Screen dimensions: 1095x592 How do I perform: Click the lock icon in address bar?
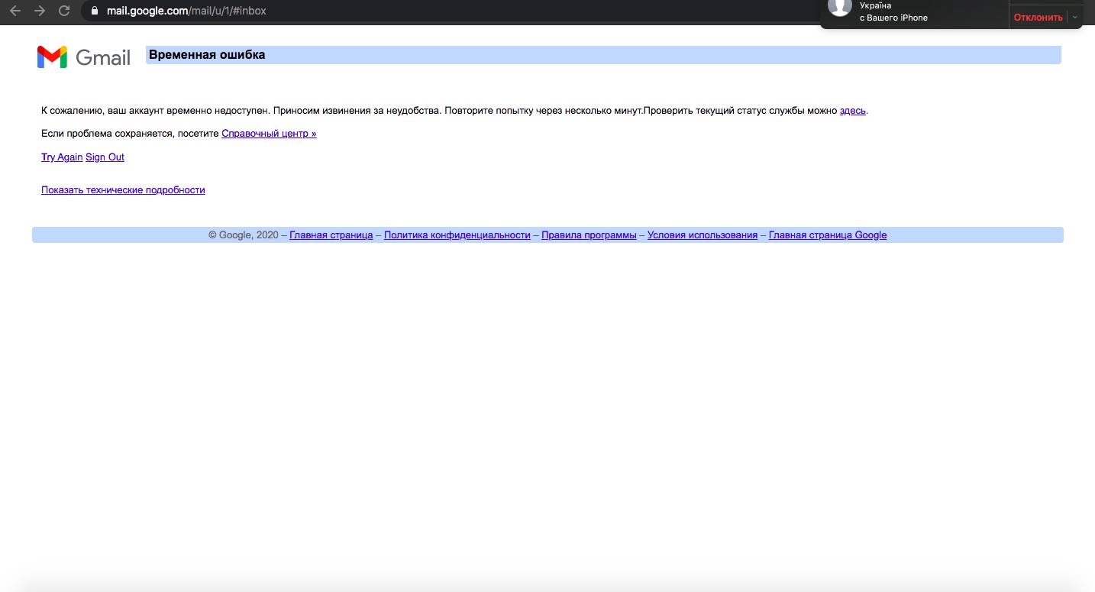click(95, 11)
